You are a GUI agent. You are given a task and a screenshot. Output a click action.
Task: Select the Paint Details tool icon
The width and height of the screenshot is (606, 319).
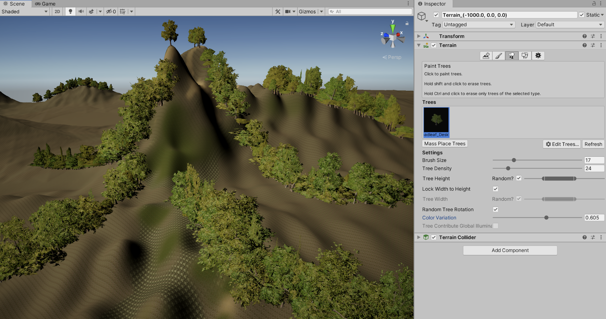(525, 56)
